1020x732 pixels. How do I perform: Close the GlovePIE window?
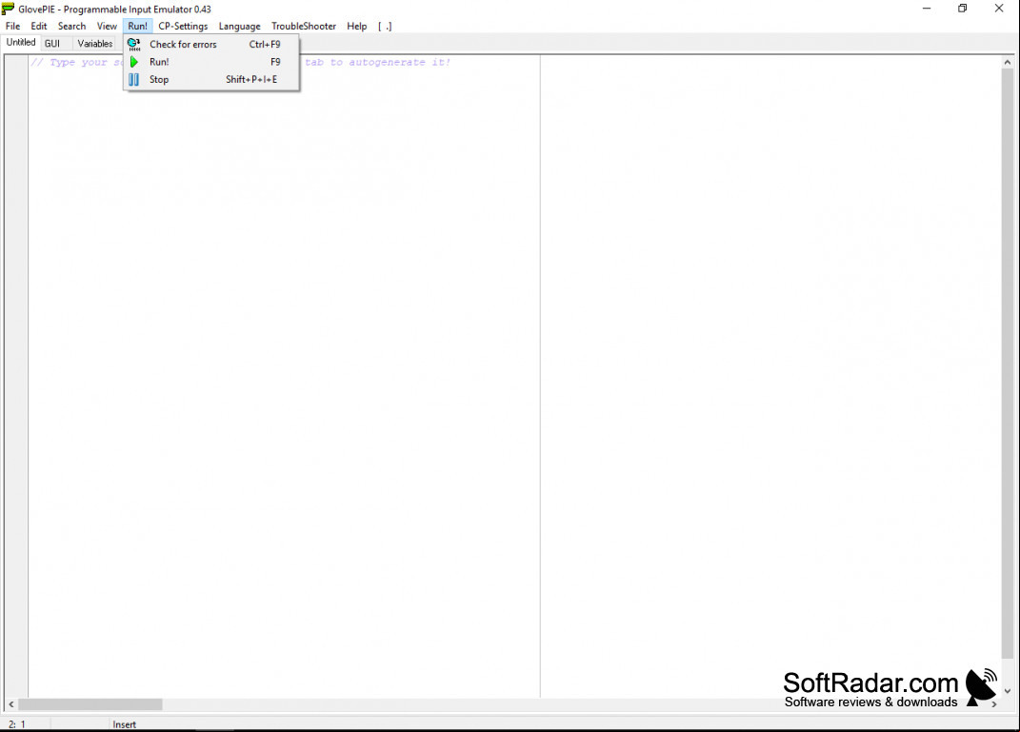(999, 9)
